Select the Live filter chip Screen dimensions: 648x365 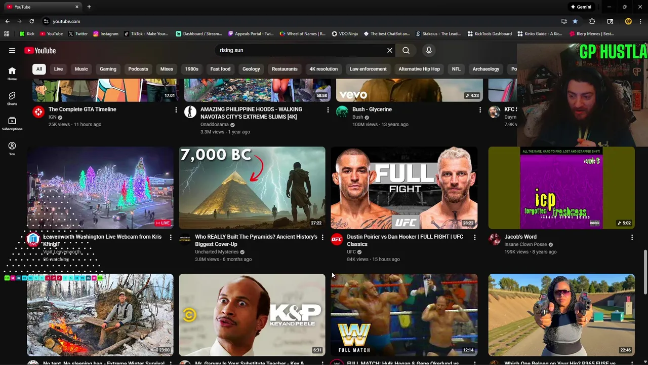[x=58, y=69]
